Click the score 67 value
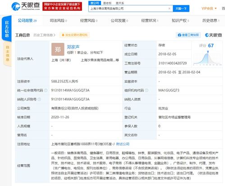Screen dimensions: 225x186 pyautogui.click(x=211, y=45)
